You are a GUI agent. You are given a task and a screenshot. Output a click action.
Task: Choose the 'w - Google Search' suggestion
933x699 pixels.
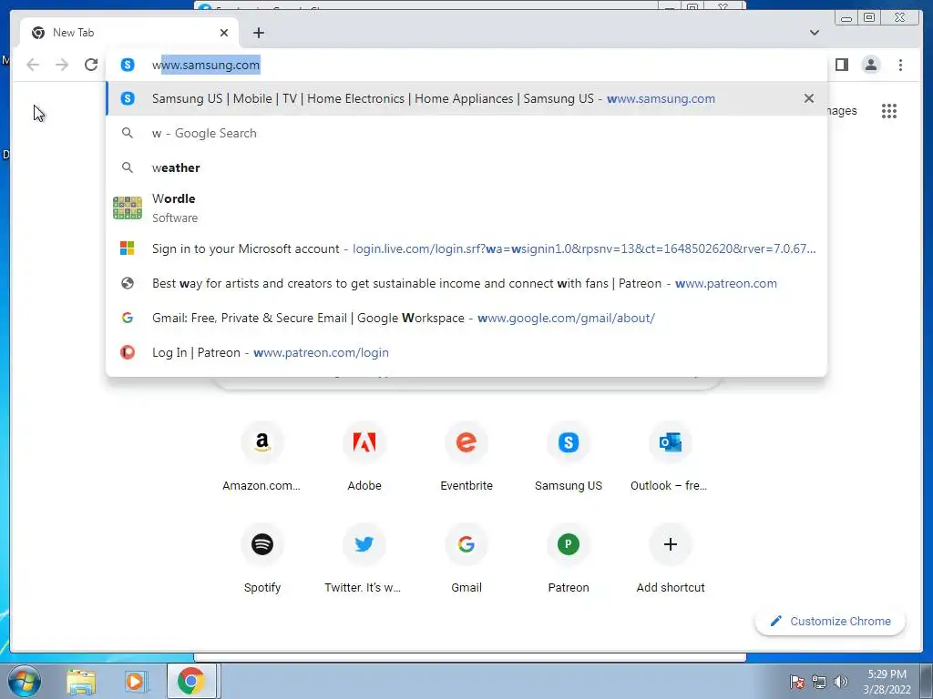(466, 133)
